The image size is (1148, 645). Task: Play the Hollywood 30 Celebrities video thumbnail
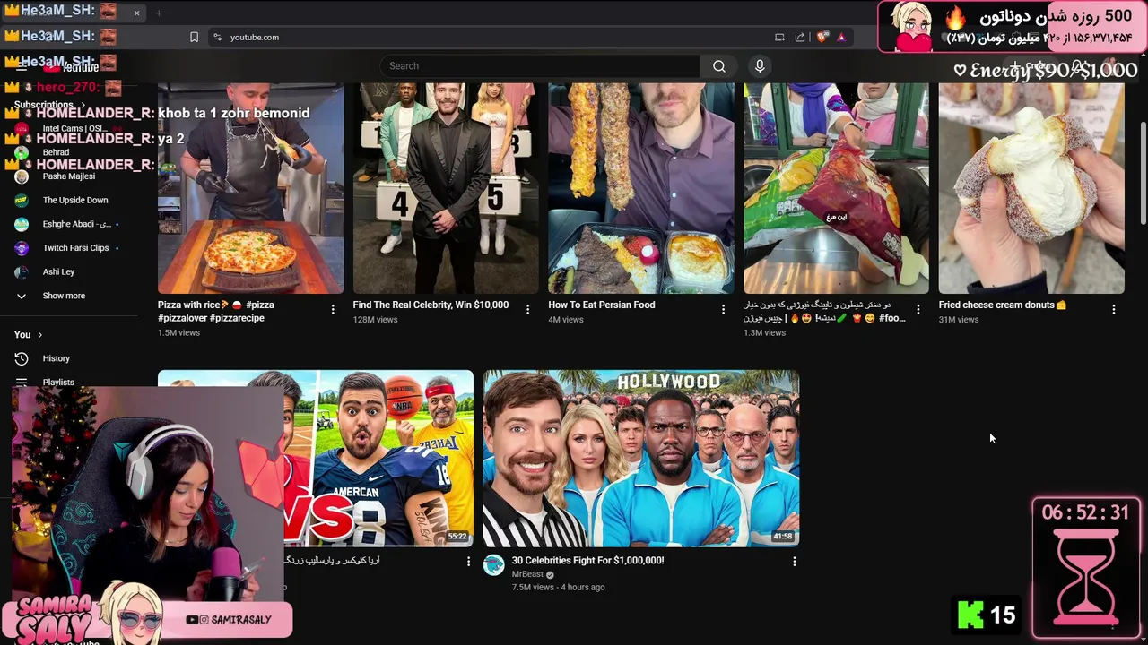click(640, 458)
